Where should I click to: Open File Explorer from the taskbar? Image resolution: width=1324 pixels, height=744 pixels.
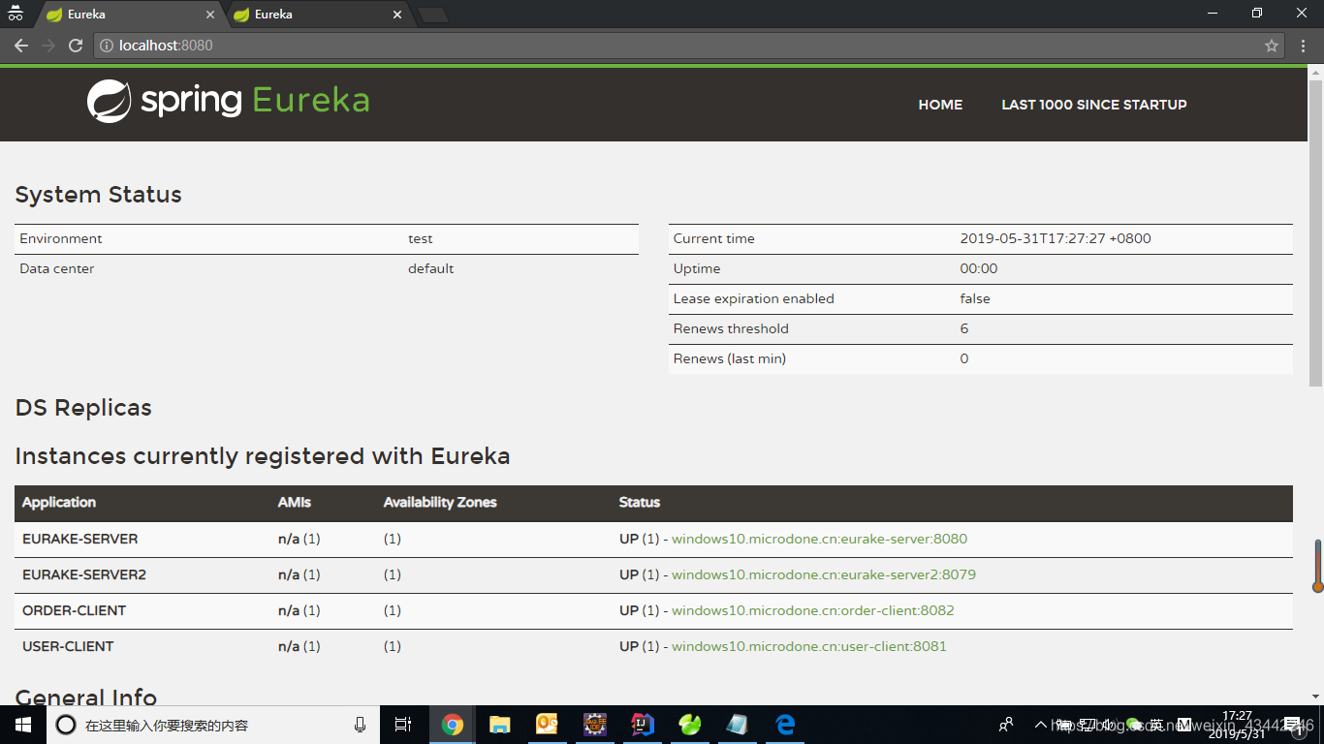(x=500, y=725)
